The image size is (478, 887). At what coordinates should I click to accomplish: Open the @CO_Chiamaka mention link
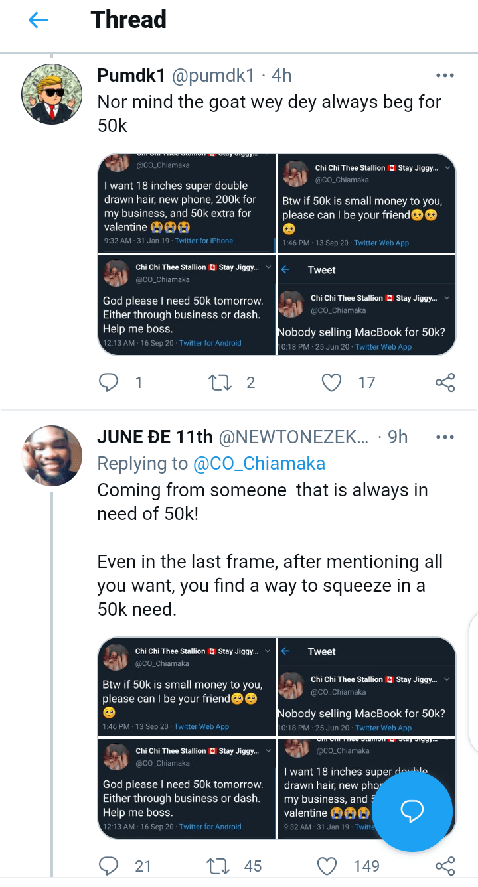tap(259, 463)
